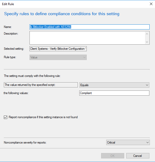This screenshot has height=162, width=155.
Task: Click inside the Description text box
Action: tap(87, 38)
